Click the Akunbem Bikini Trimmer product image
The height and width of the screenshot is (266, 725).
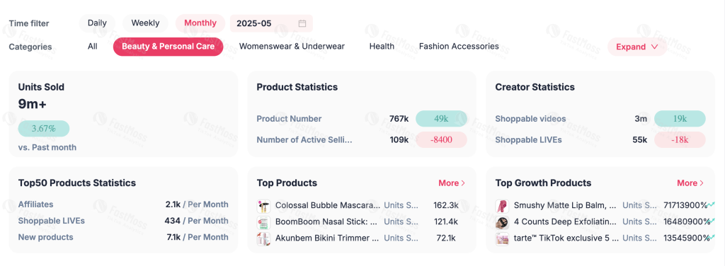point(263,238)
